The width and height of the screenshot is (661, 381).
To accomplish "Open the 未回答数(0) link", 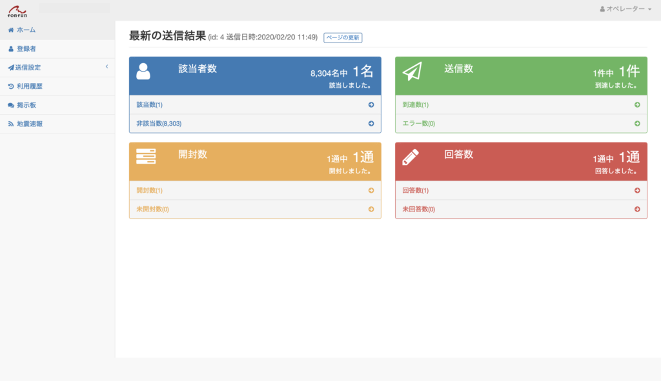I will (x=418, y=210).
